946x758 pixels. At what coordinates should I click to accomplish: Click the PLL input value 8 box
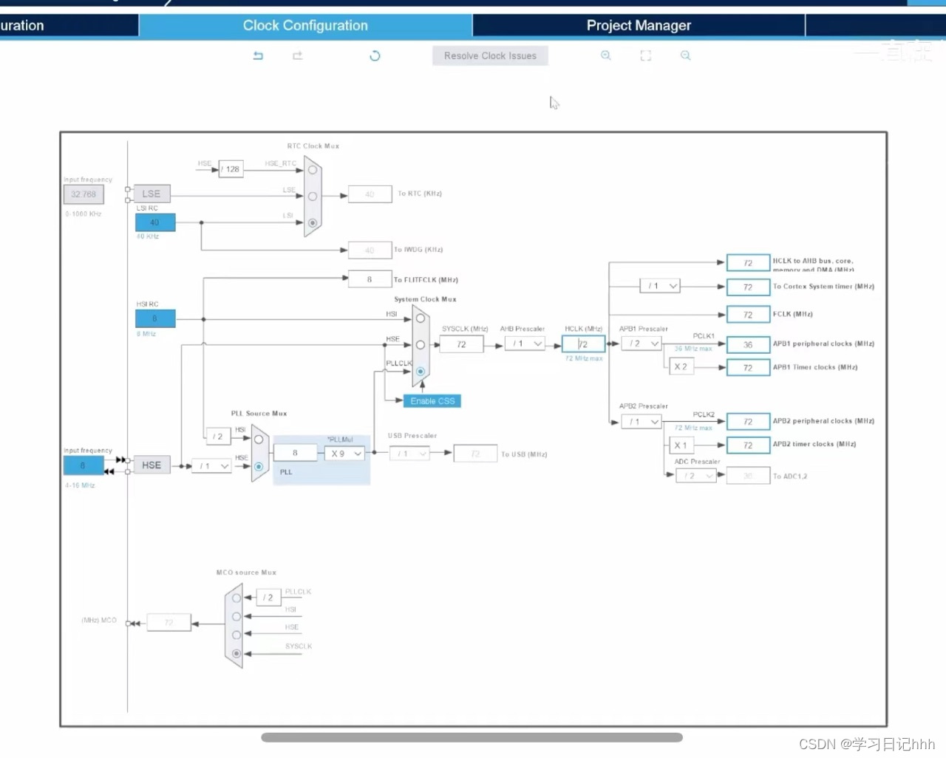[295, 453]
